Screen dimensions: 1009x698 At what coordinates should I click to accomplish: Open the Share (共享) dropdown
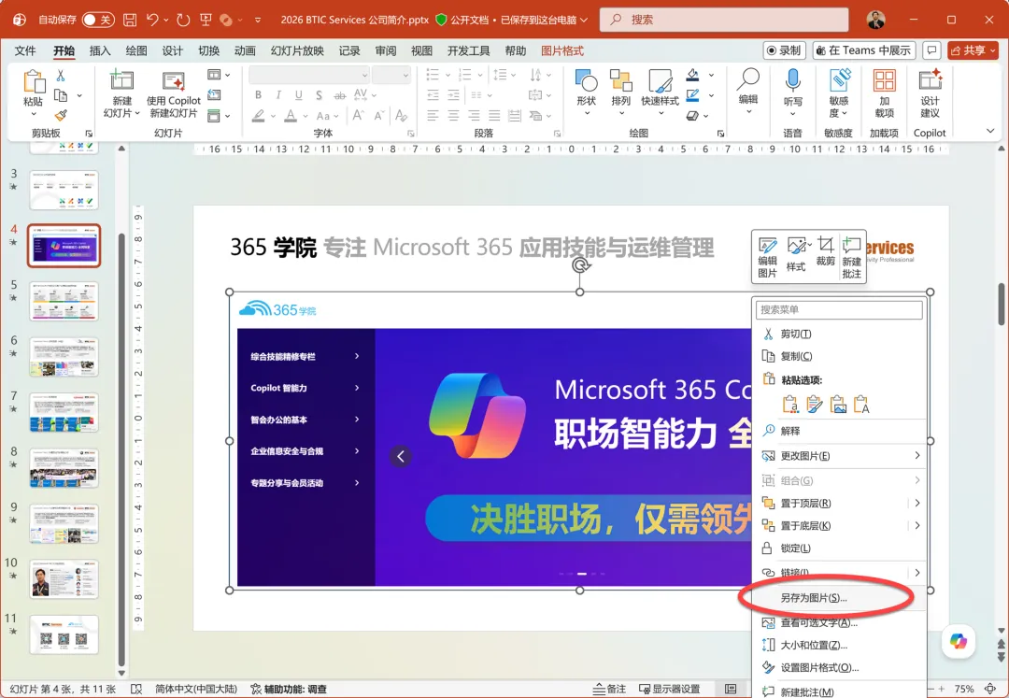(x=993, y=50)
